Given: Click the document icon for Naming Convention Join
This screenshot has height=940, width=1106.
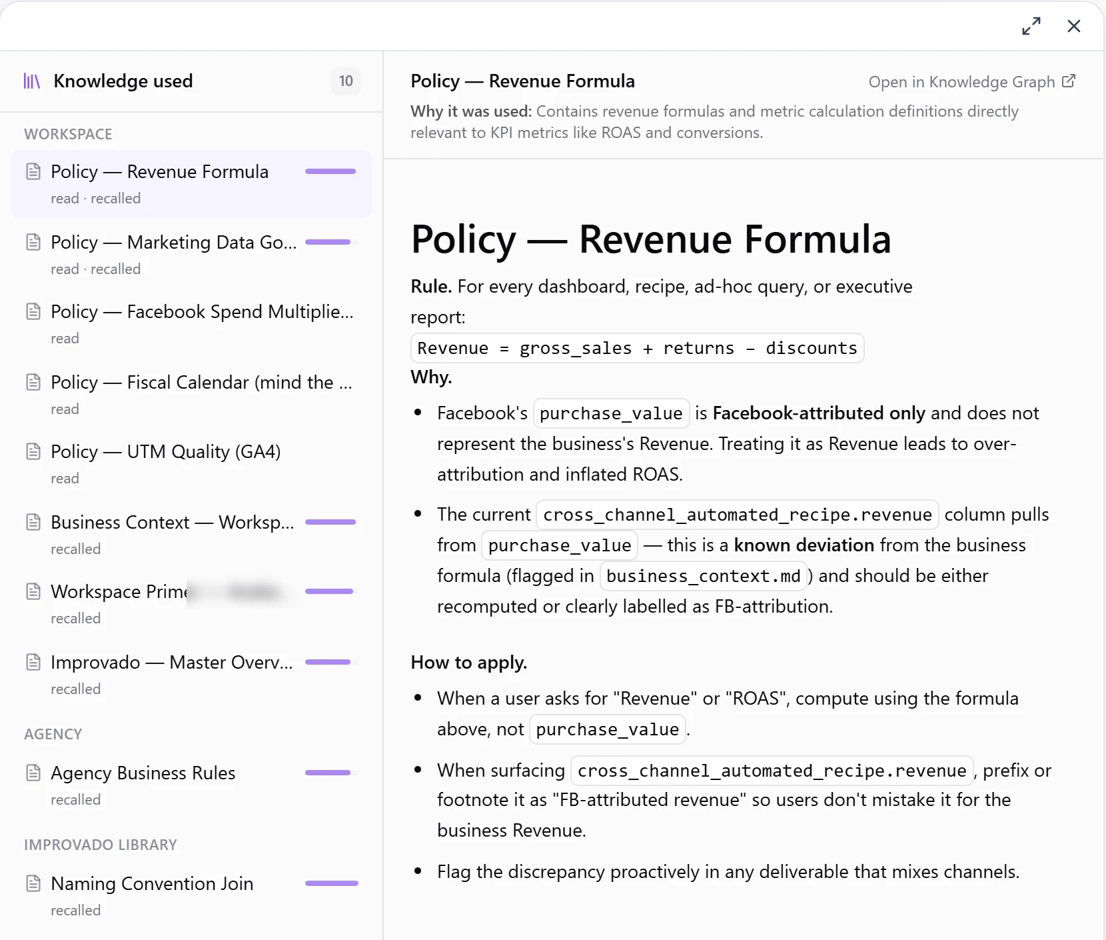Looking at the screenshot, I should 33,883.
